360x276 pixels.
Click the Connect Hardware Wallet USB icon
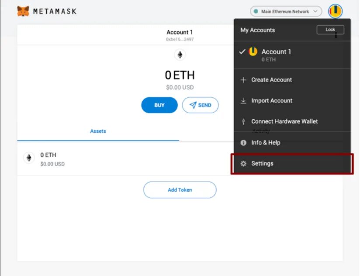pyautogui.click(x=243, y=122)
